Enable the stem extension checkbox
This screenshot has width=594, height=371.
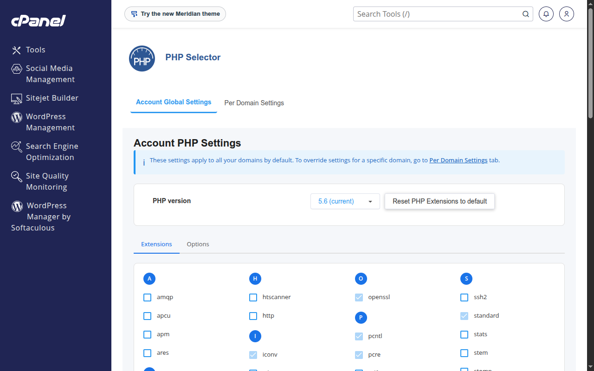pos(465,353)
